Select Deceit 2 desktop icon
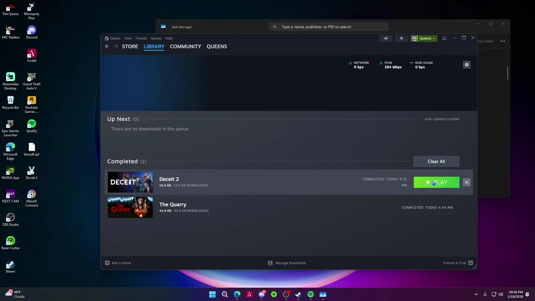Image resolution: width=535 pixels, height=301 pixels. click(x=31, y=173)
